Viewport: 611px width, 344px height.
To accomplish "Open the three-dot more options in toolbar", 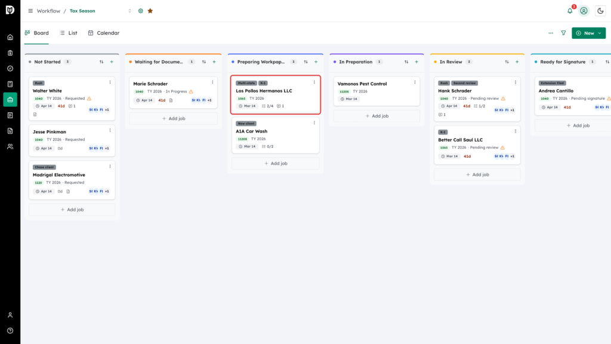I will tap(551, 33).
